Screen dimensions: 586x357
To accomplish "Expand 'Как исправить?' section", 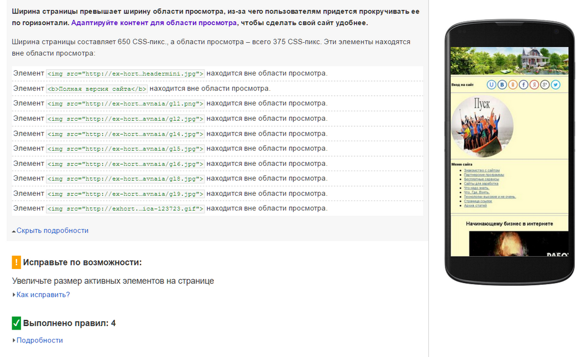I will tap(43, 294).
